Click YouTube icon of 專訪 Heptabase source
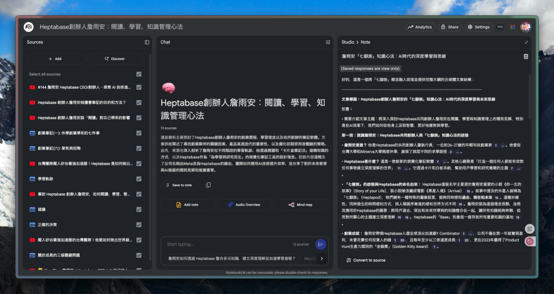Viewport: 554px width, 294px height. [32, 194]
